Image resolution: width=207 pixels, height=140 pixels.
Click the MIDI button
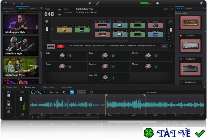[164, 46]
